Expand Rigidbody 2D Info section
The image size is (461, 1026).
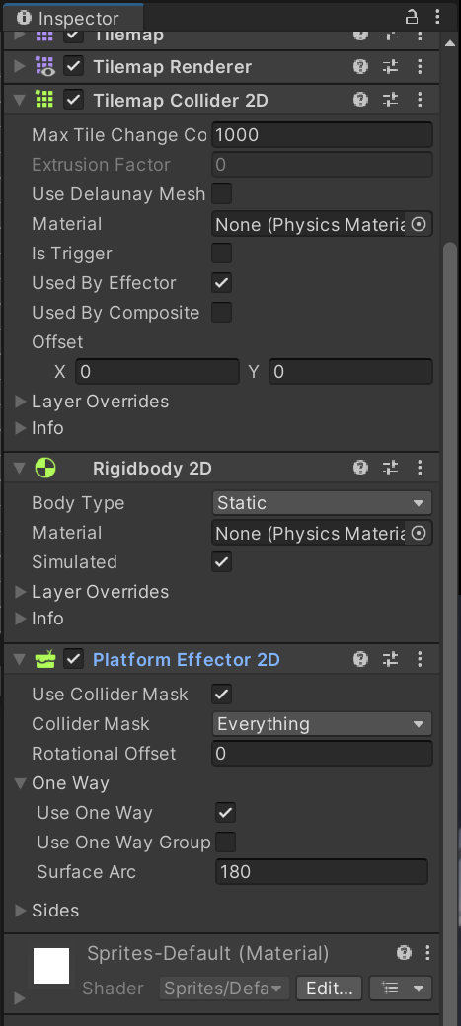tap(21, 619)
